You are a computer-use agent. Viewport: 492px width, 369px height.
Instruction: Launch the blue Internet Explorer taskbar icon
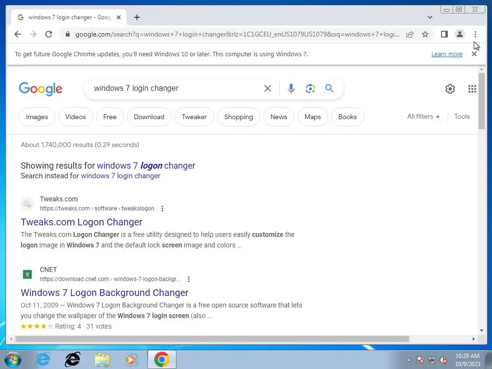tap(42, 359)
